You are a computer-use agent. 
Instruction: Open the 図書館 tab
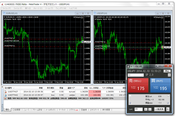pyautogui.click(x=84, y=110)
